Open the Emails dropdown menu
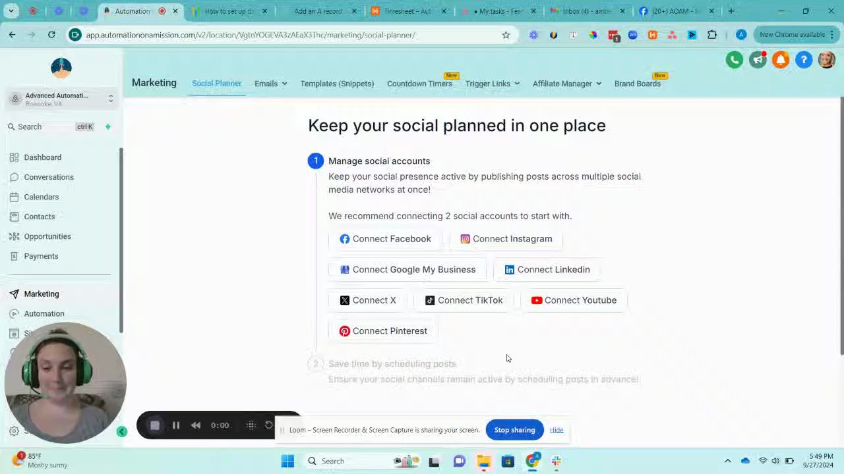Image resolution: width=844 pixels, height=474 pixels. 271,84
